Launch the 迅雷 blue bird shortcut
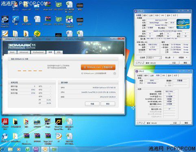196x152 pixels. click(15, 21)
